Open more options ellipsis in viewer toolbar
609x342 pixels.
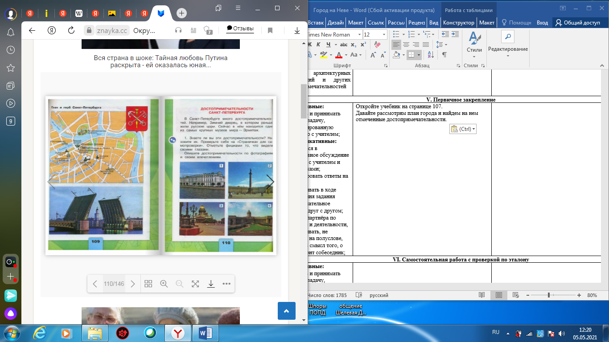(x=226, y=284)
